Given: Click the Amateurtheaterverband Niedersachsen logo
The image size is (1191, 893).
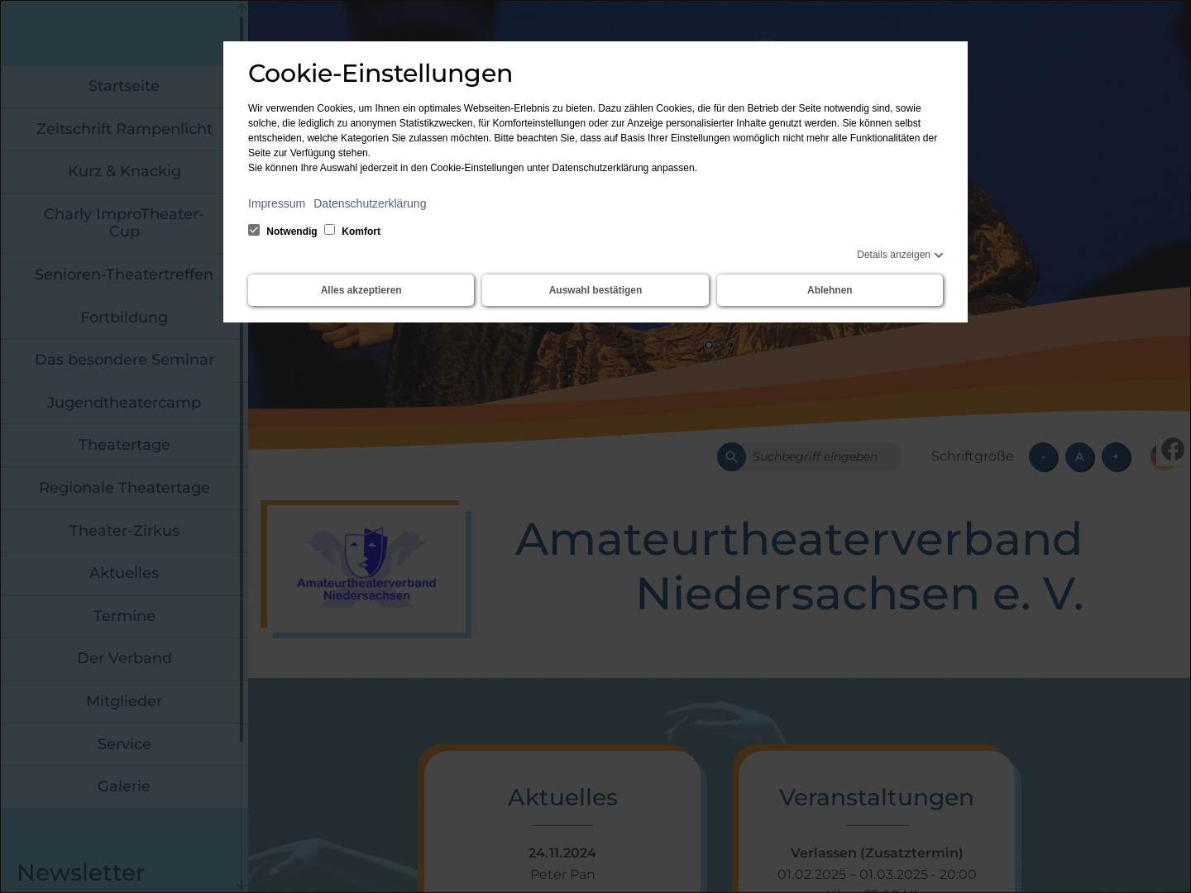Looking at the screenshot, I should click(x=366, y=569).
